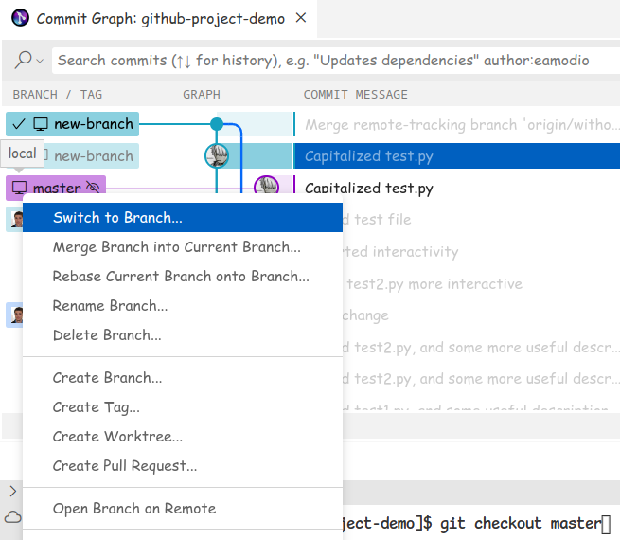Click Open Branch on Remote
Image resolution: width=620 pixels, height=540 pixels.
tap(133, 509)
